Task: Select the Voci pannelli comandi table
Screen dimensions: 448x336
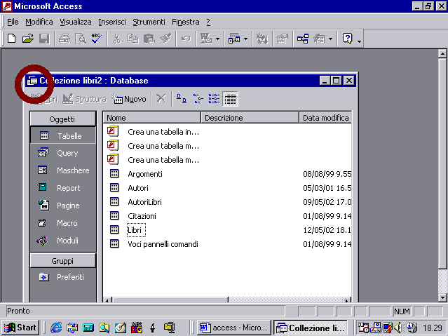Action: [163, 244]
